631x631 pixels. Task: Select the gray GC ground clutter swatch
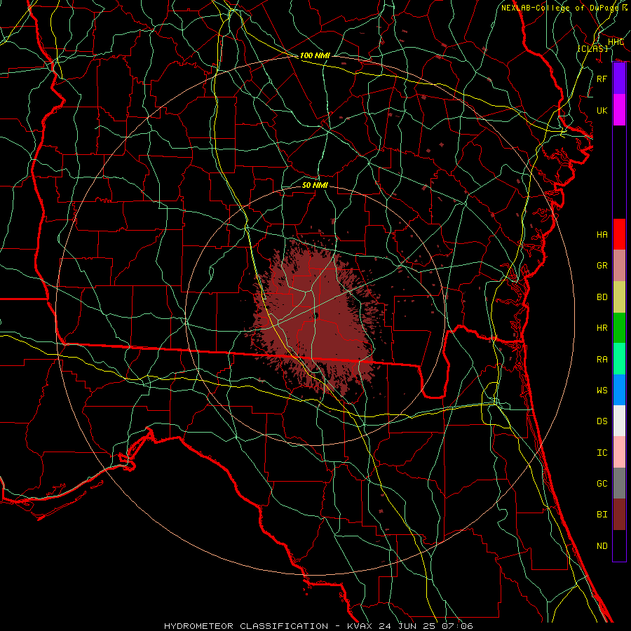pyautogui.click(x=619, y=483)
